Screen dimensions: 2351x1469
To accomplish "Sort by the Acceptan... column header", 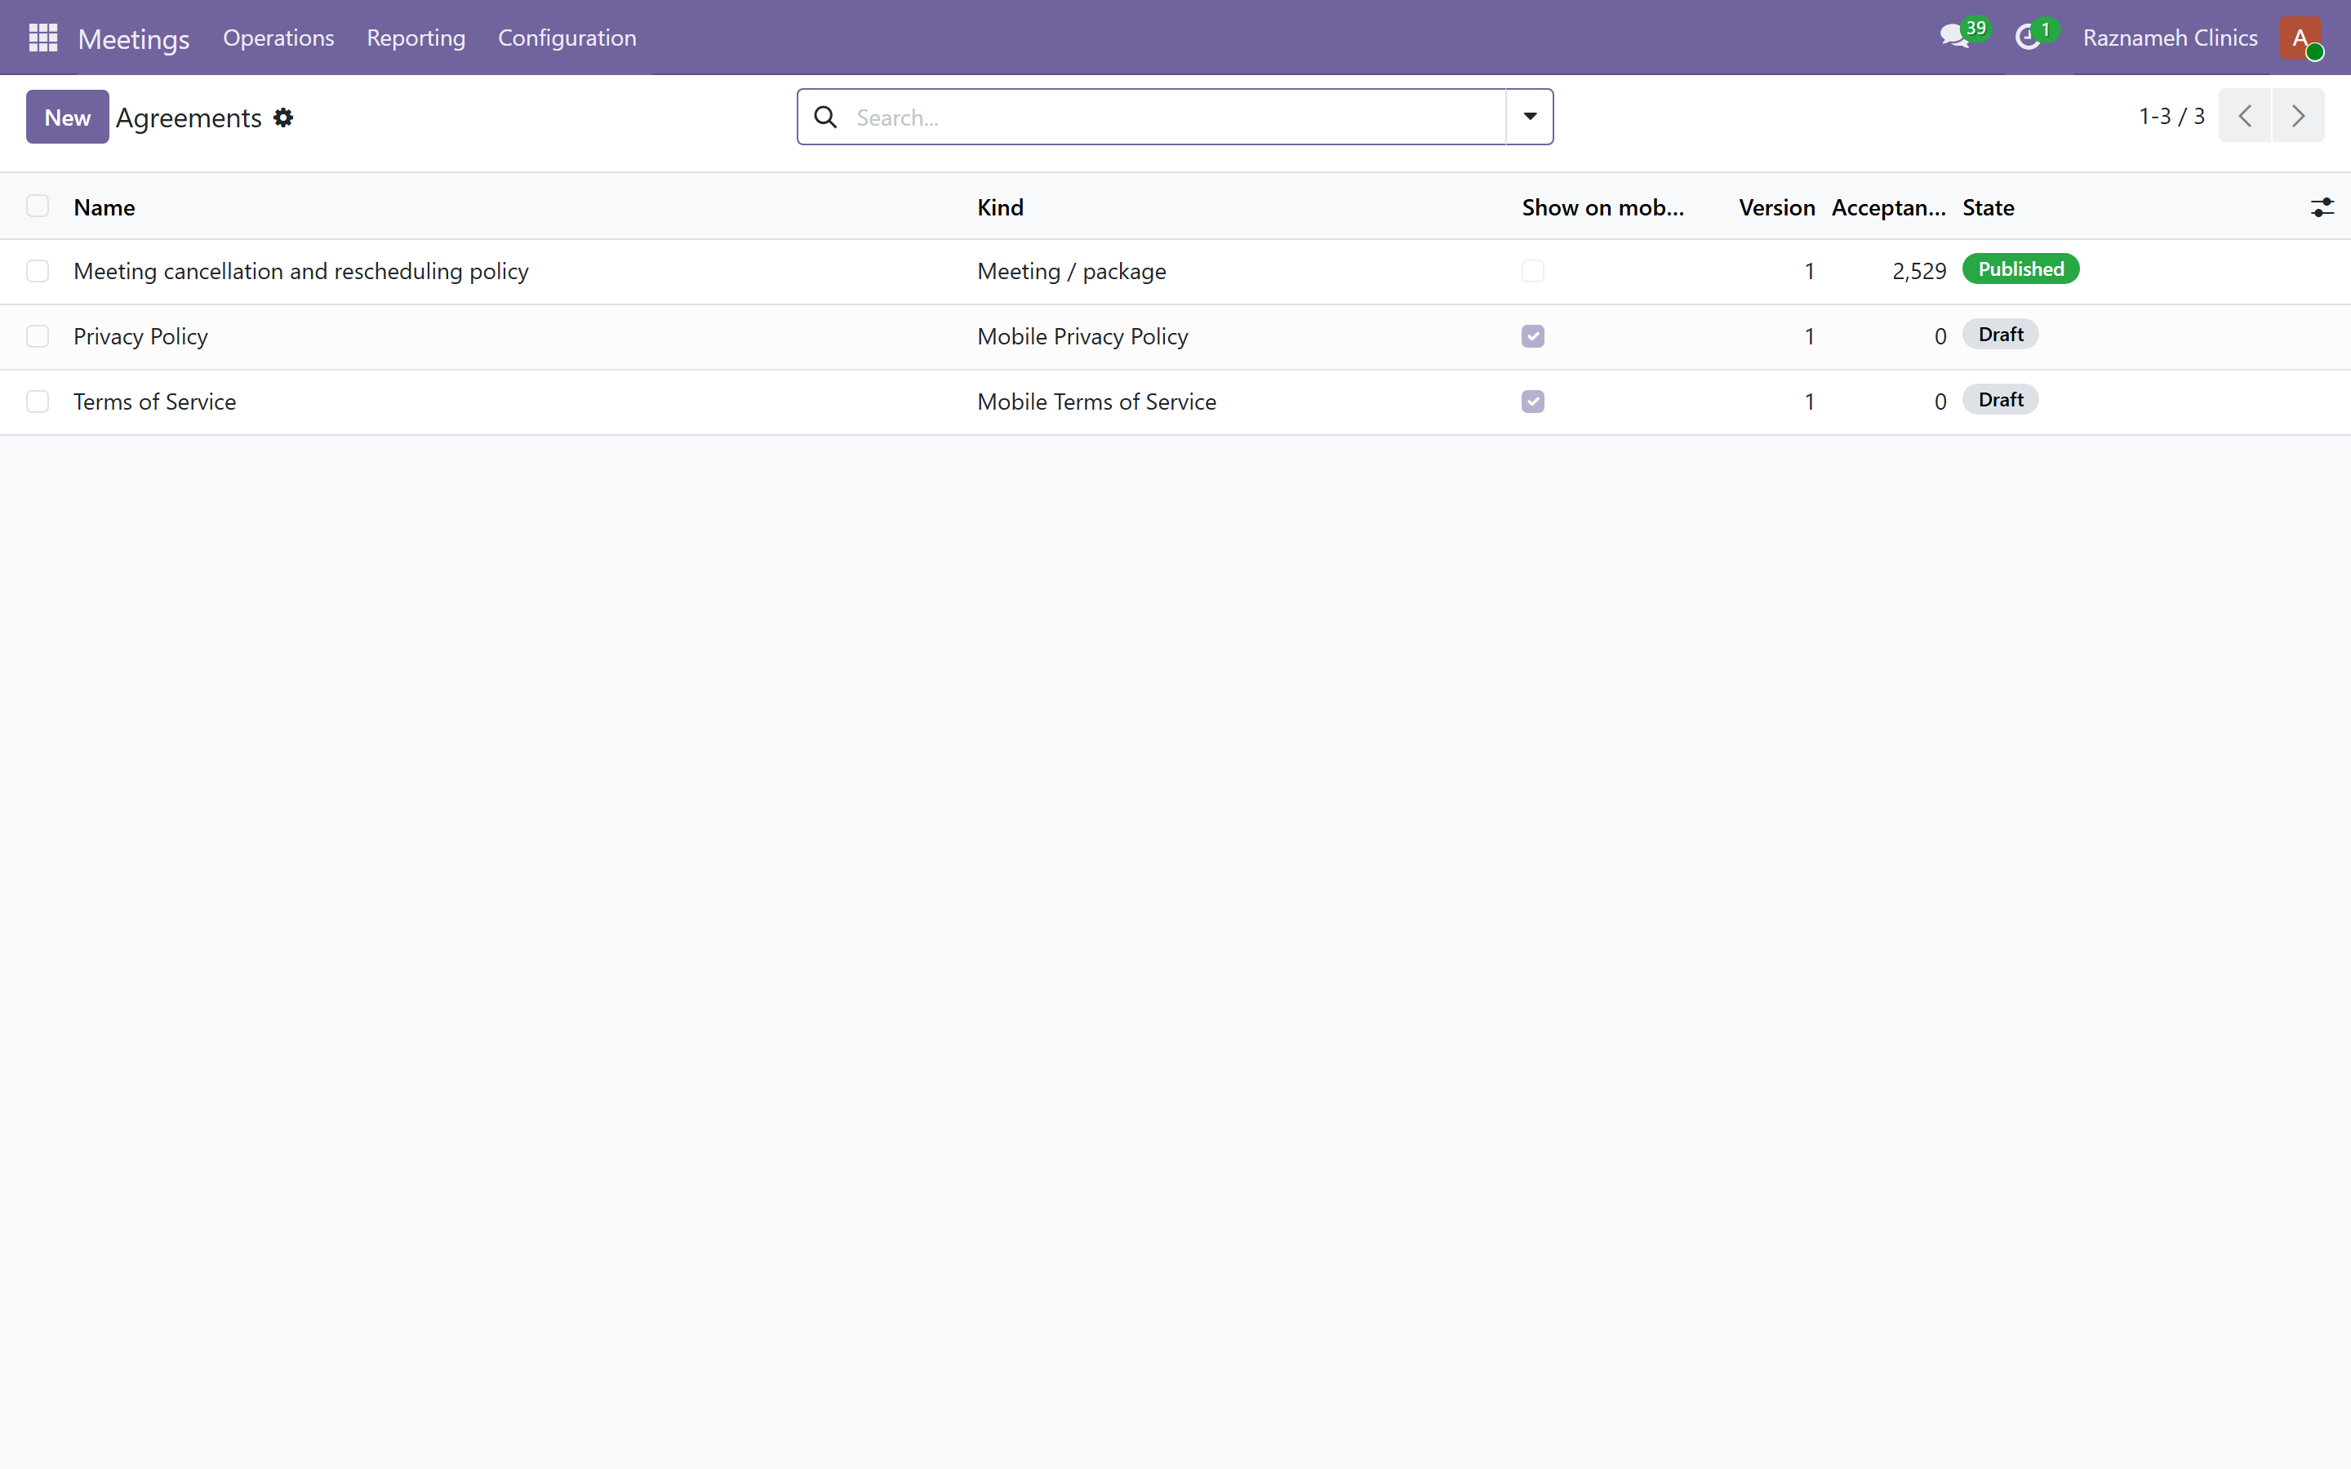I will click(x=1887, y=207).
